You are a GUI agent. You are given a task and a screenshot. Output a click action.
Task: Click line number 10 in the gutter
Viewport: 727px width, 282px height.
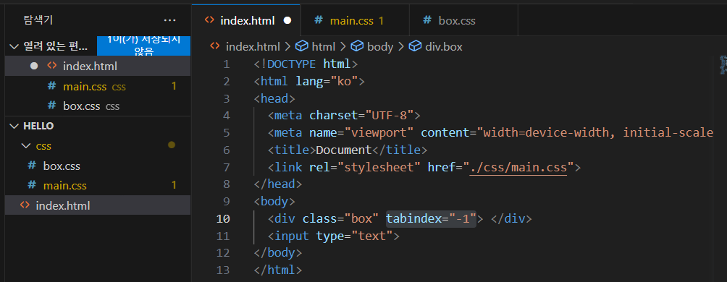click(x=223, y=218)
